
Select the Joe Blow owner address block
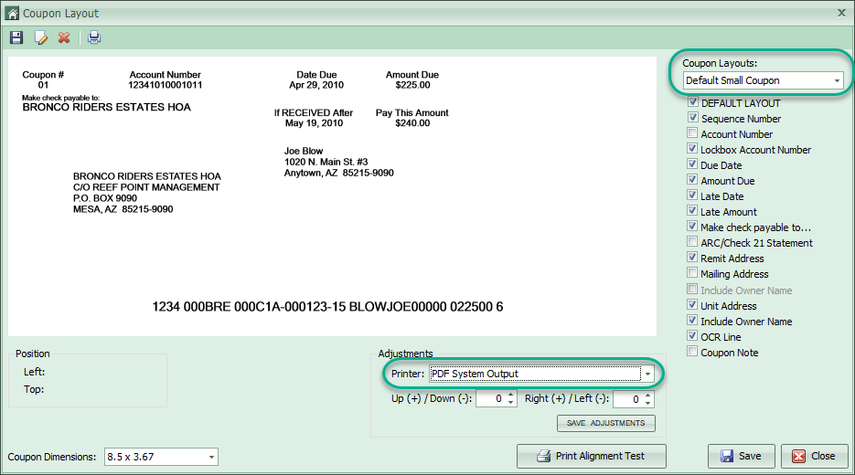point(338,162)
